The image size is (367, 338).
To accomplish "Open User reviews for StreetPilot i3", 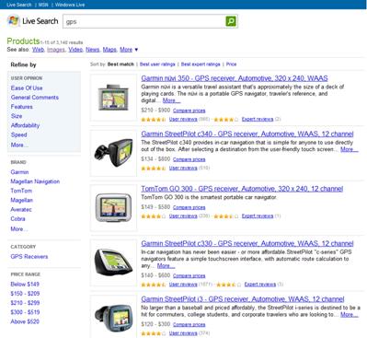I will coord(183,333).
